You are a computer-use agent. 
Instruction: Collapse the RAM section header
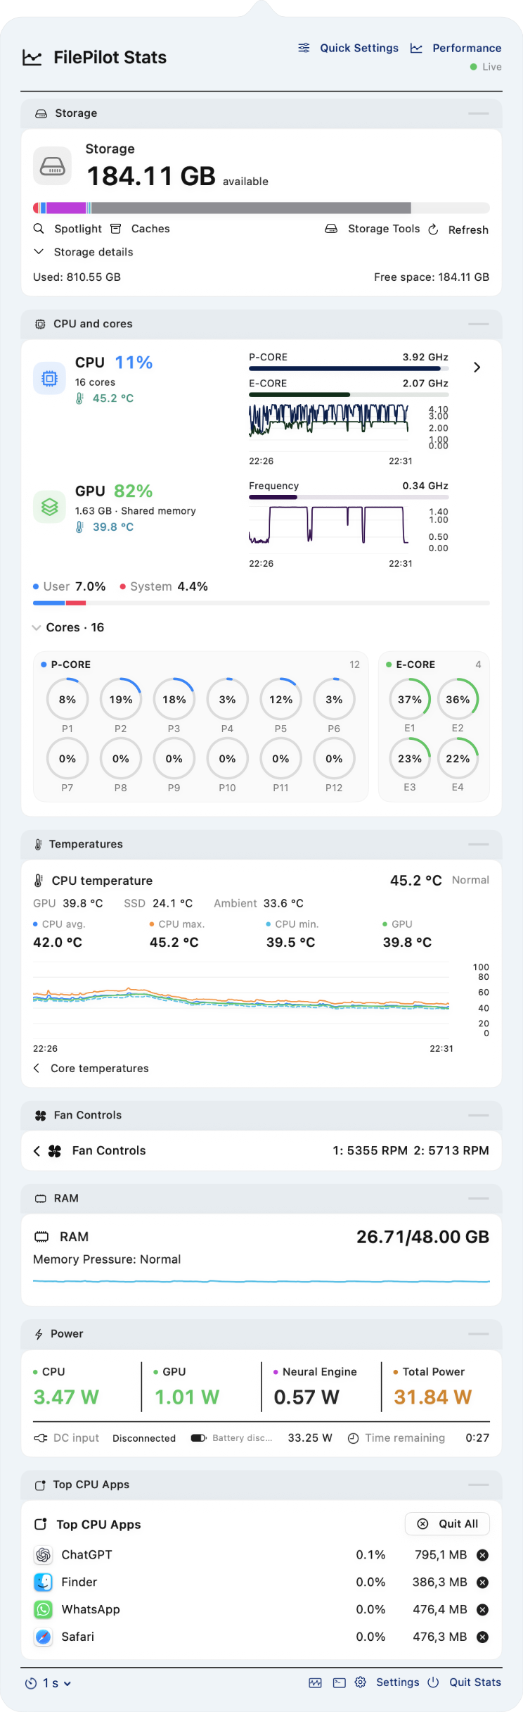coord(479,1198)
